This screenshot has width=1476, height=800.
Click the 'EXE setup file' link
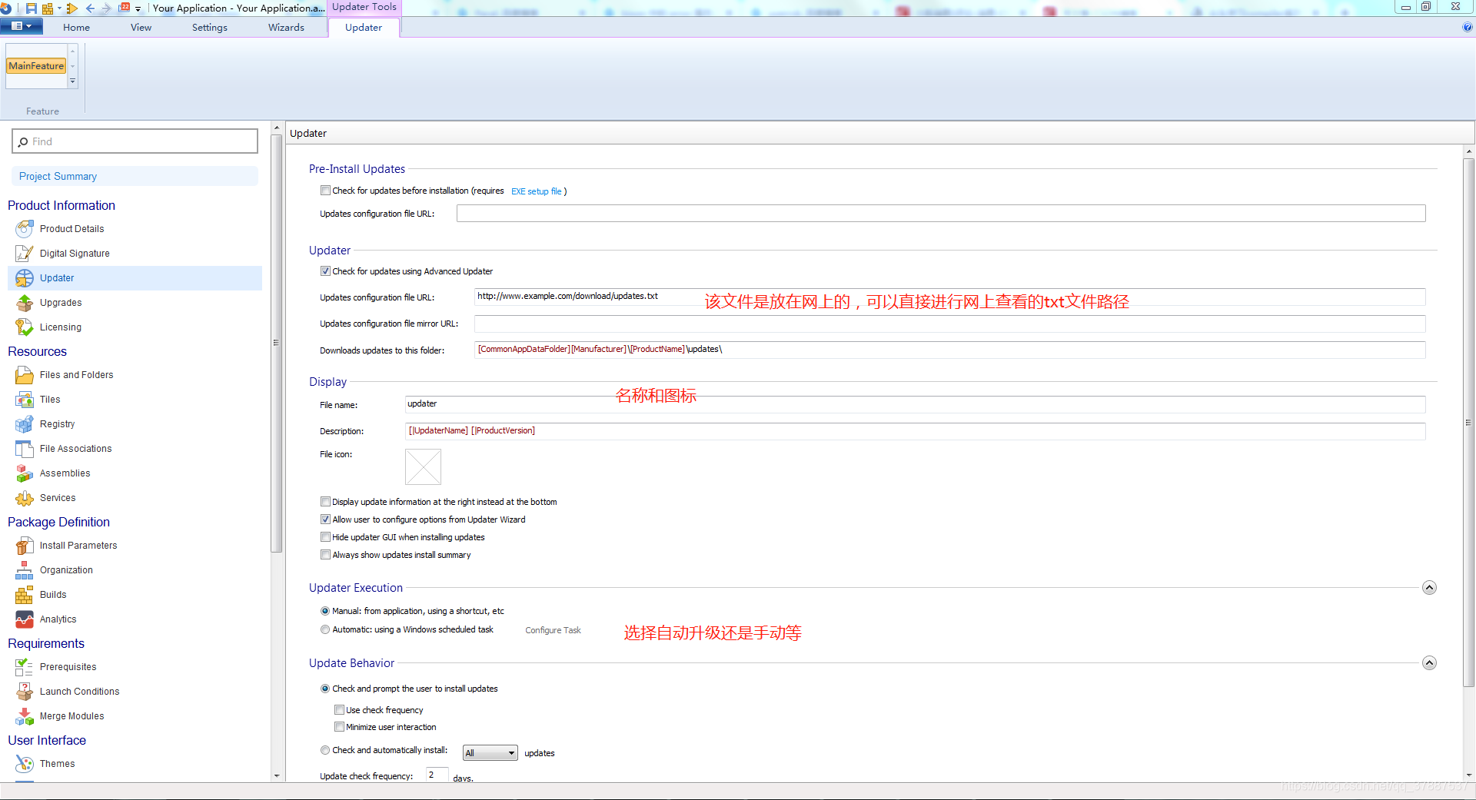(x=537, y=191)
